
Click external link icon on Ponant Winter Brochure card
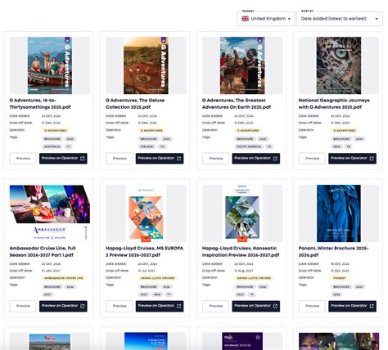[x=372, y=306]
